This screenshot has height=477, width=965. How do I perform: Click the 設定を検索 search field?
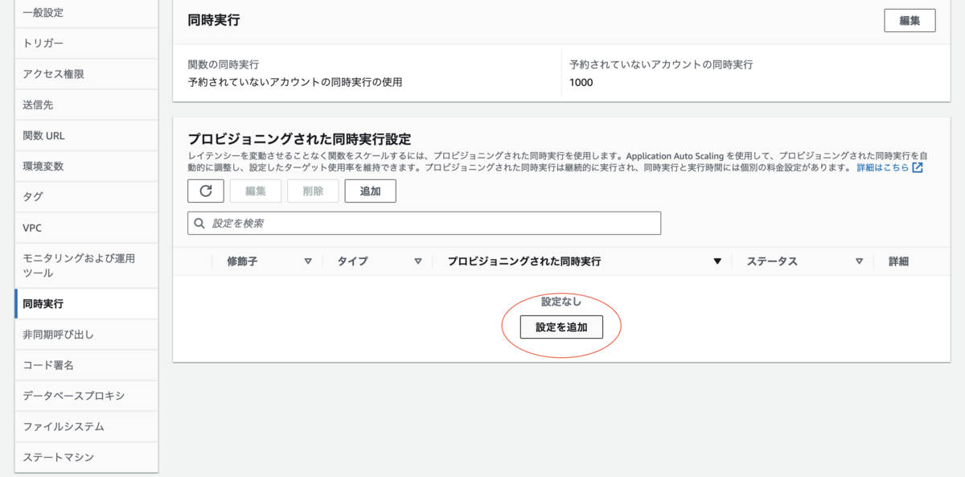click(424, 223)
